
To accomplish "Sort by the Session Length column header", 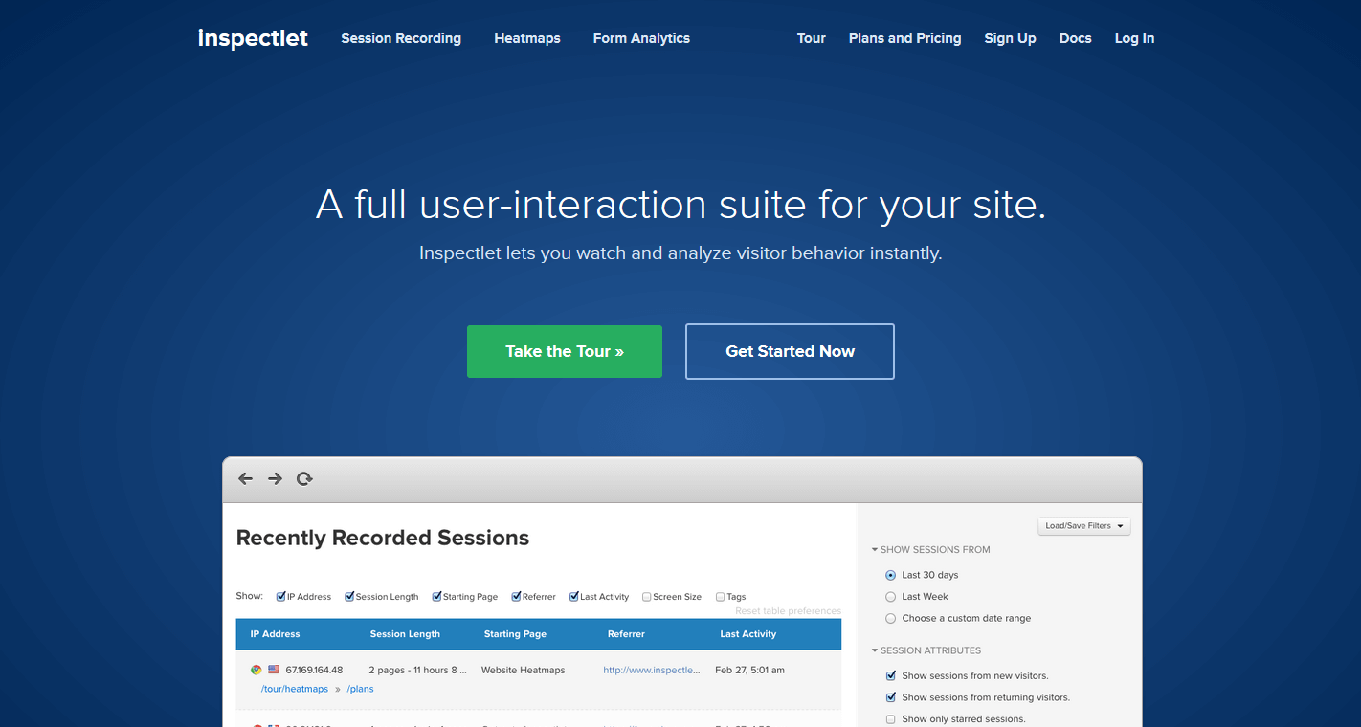I will [x=405, y=634].
